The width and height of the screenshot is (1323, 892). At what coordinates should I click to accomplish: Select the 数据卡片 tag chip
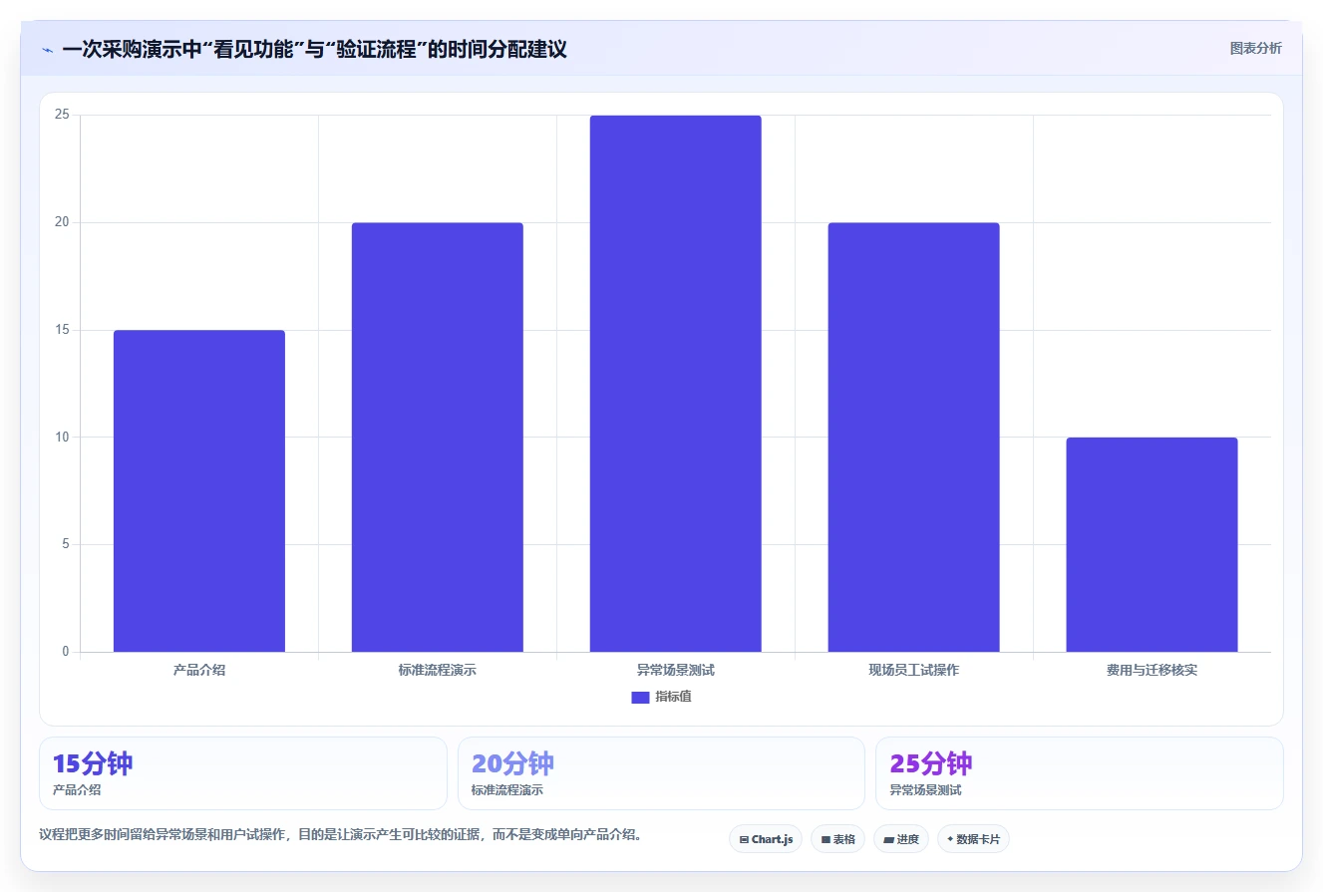point(973,839)
